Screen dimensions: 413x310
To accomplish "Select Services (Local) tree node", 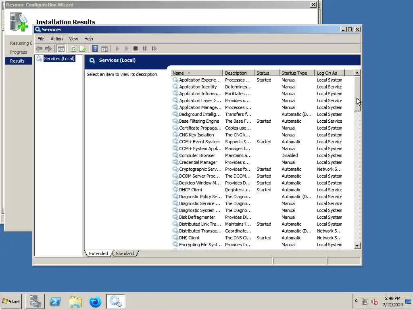I will pyautogui.click(x=59, y=59).
